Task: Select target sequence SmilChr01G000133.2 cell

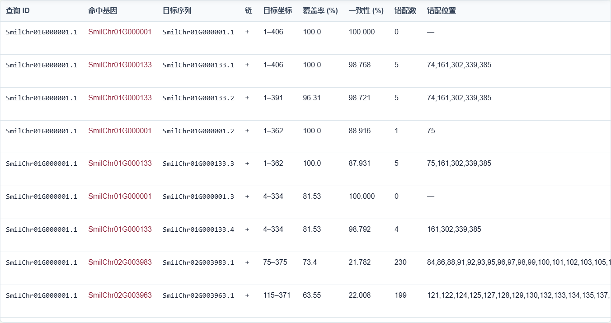Action: [198, 98]
